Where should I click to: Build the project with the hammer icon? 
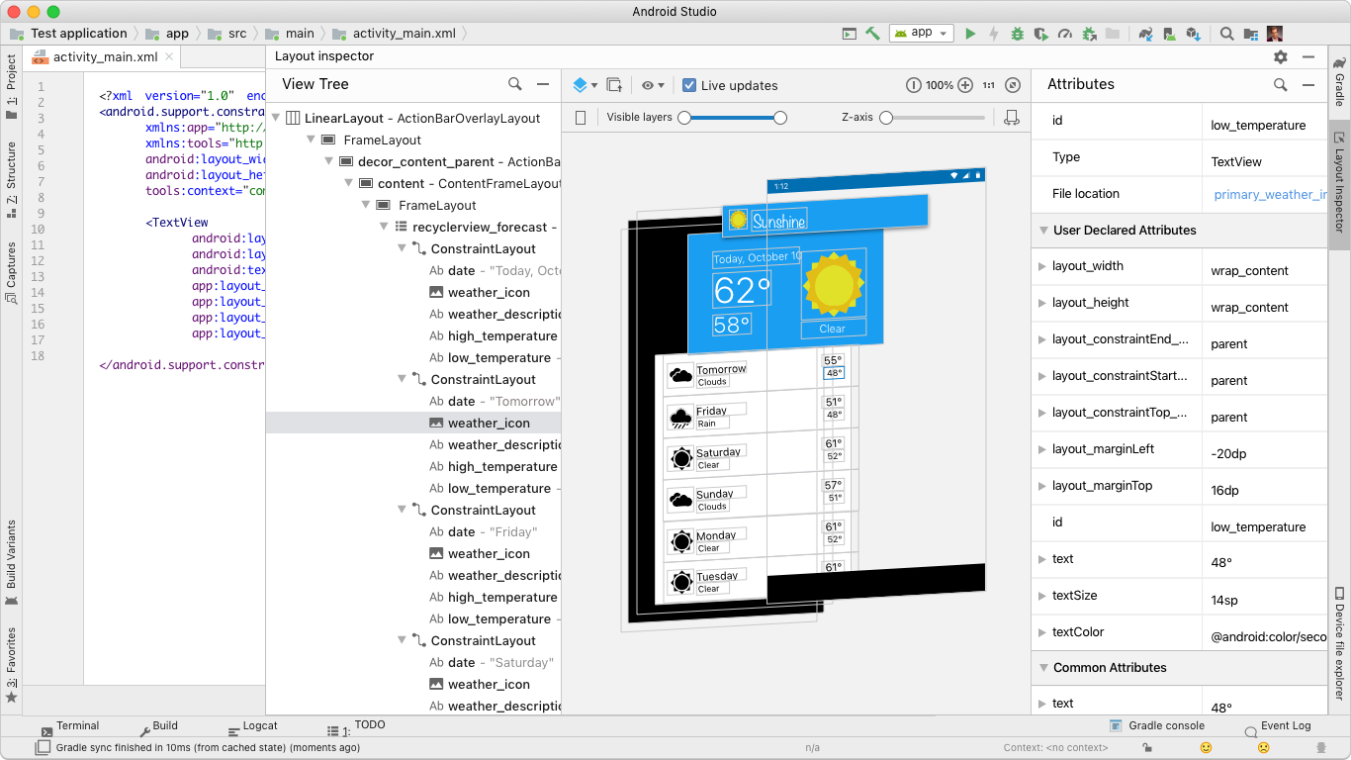point(872,34)
